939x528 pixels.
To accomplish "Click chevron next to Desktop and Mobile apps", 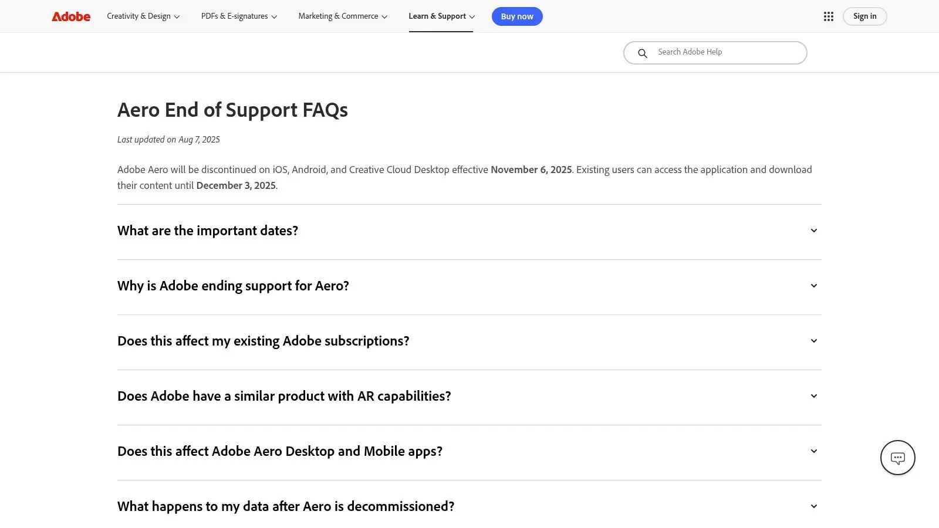I will pyautogui.click(x=813, y=451).
